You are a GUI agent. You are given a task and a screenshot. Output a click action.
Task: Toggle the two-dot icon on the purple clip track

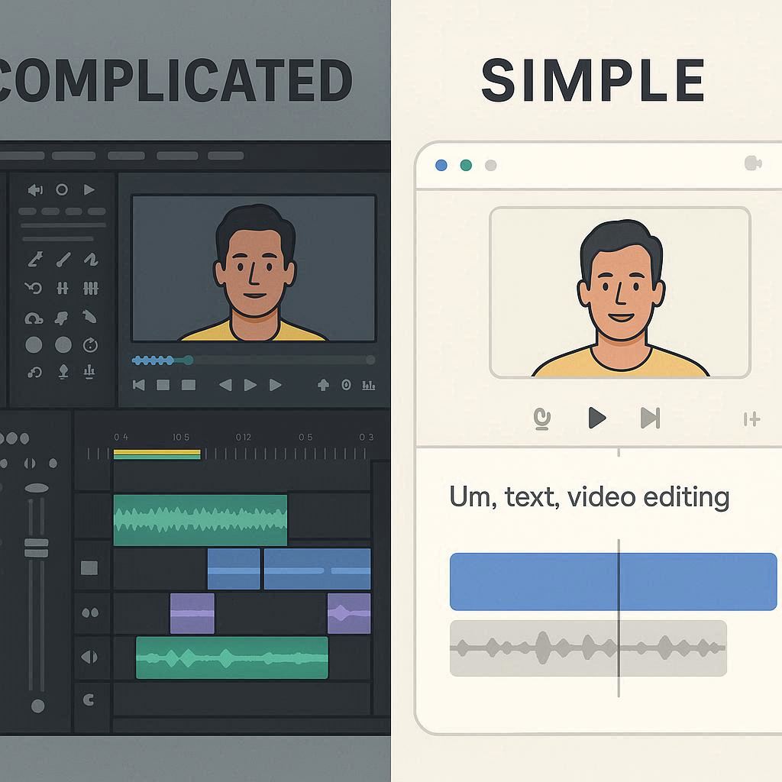[x=89, y=612]
